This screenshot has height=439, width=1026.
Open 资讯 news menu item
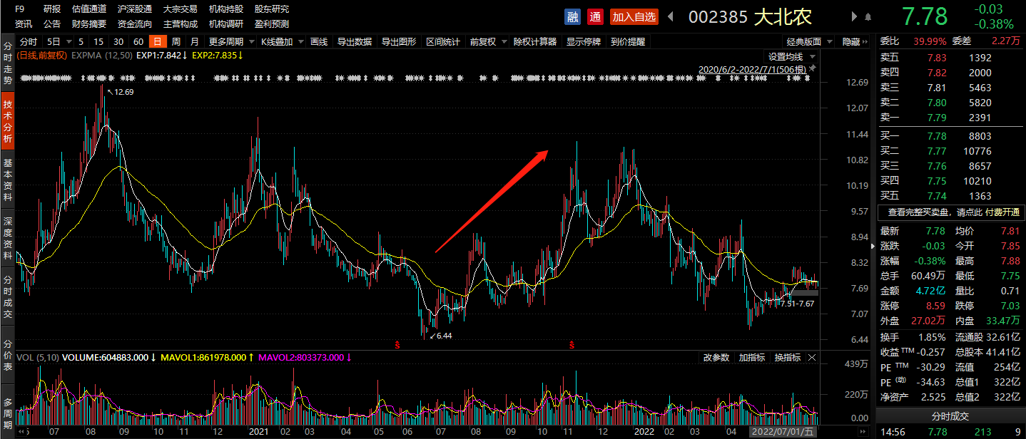[24, 24]
